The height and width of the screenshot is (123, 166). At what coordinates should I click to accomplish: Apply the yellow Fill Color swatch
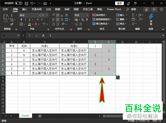(30, 24)
